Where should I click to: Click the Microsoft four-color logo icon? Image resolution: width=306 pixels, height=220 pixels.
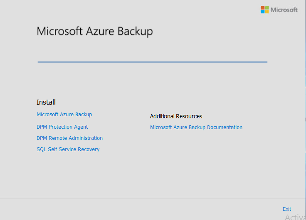click(x=264, y=10)
